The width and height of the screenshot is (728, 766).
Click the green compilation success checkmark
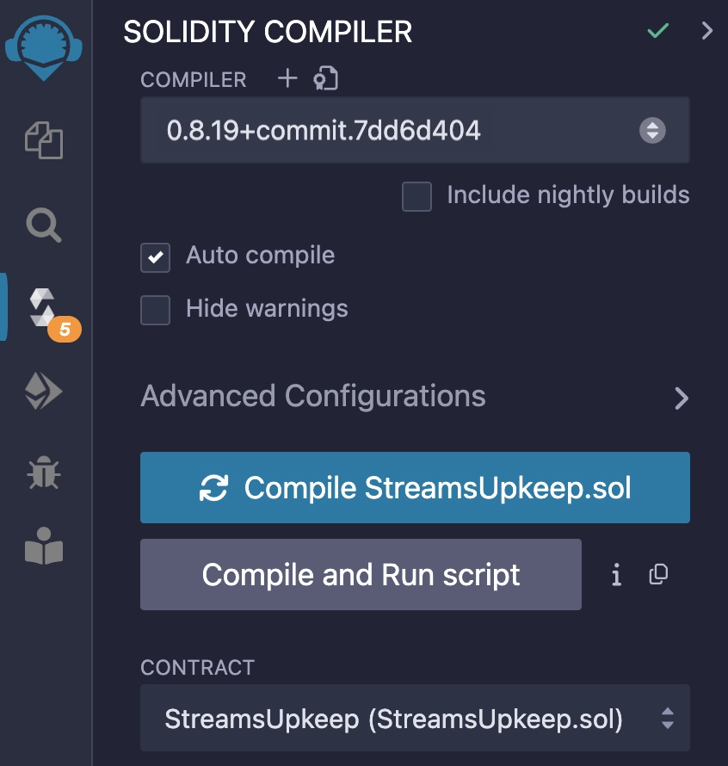coord(657,30)
